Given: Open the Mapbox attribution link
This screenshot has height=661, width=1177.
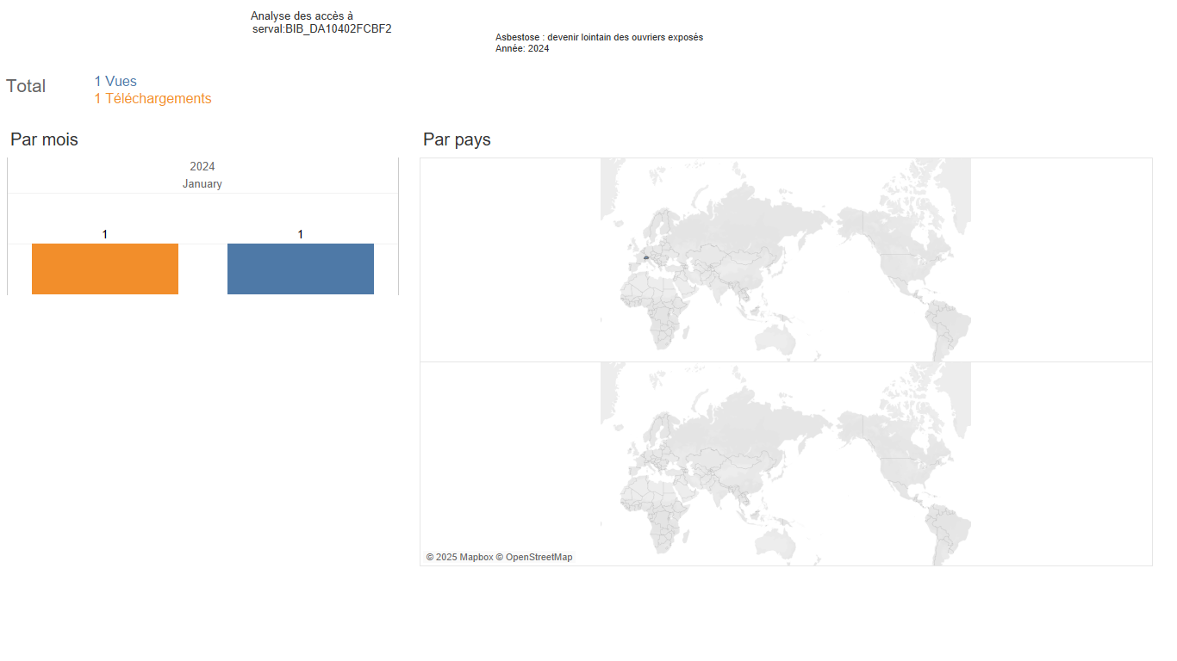Looking at the screenshot, I should 459,557.
